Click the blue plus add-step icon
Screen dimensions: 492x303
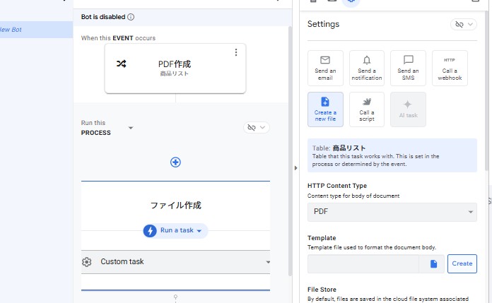[175, 162]
